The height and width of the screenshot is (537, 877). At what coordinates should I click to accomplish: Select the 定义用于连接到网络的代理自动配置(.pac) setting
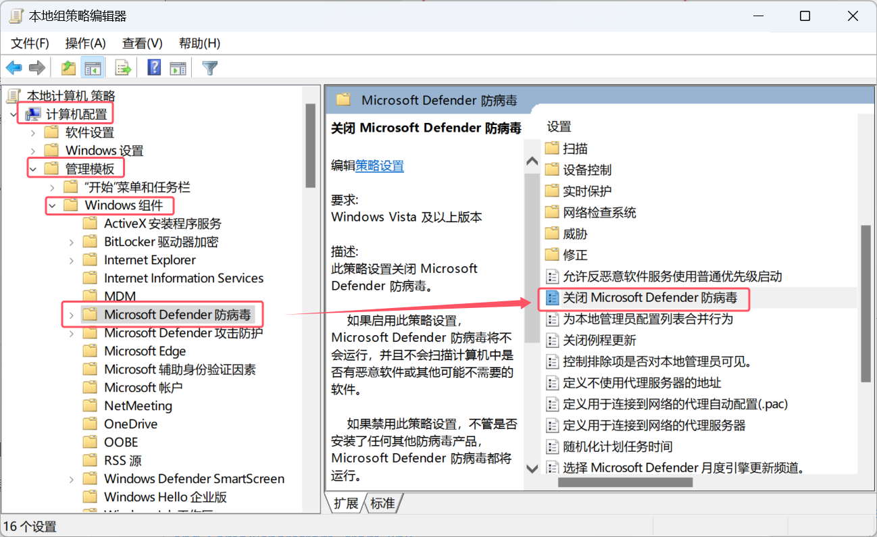[676, 404]
